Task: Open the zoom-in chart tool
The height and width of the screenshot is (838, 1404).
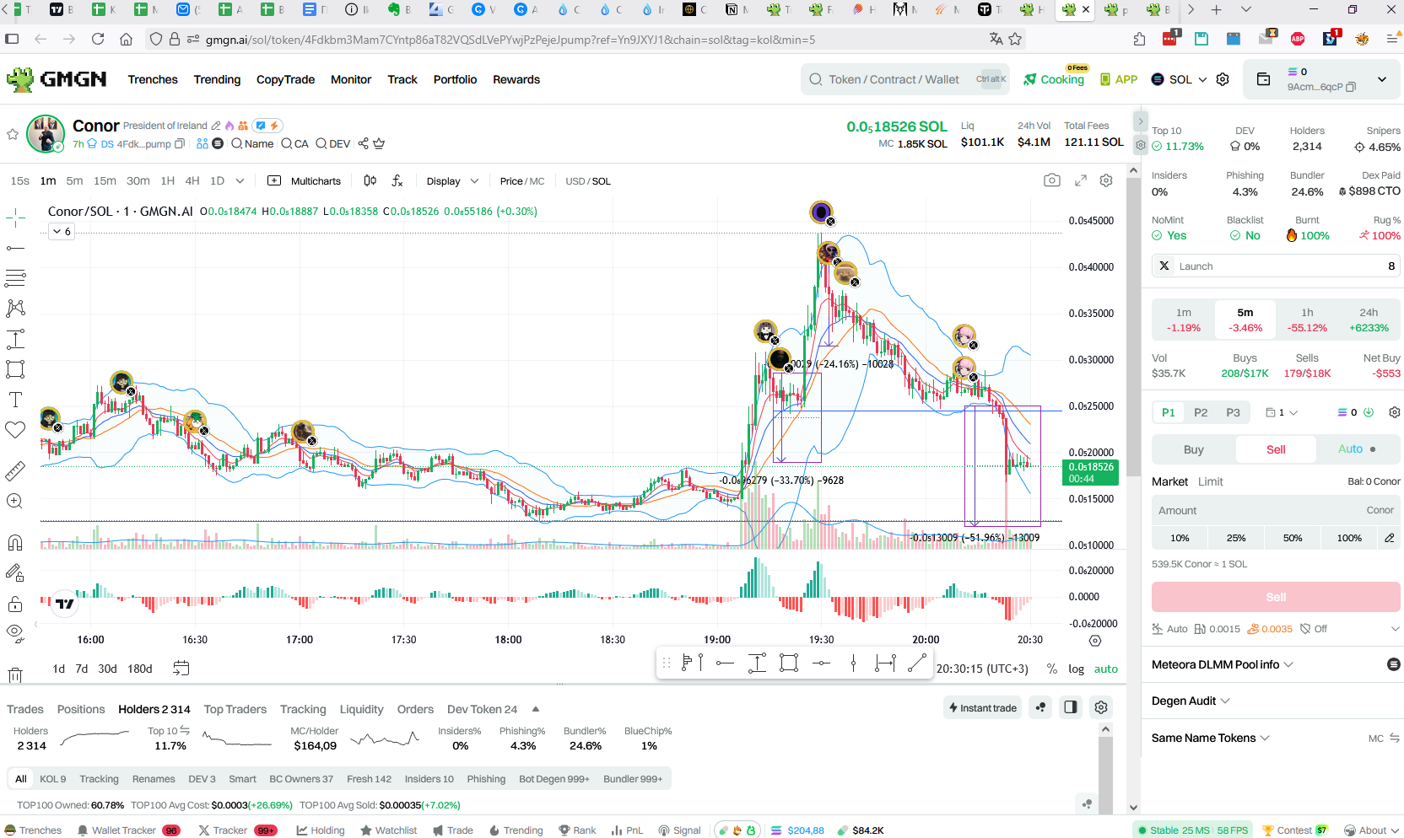Action: point(14,501)
